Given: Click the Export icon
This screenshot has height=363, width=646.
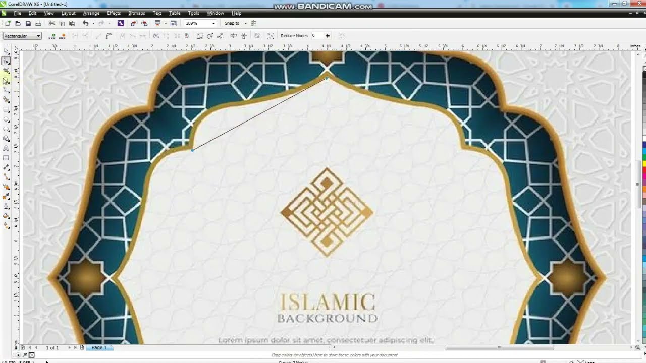Looking at the screenshot, I should pyautogui.click(x=144, y=23).
